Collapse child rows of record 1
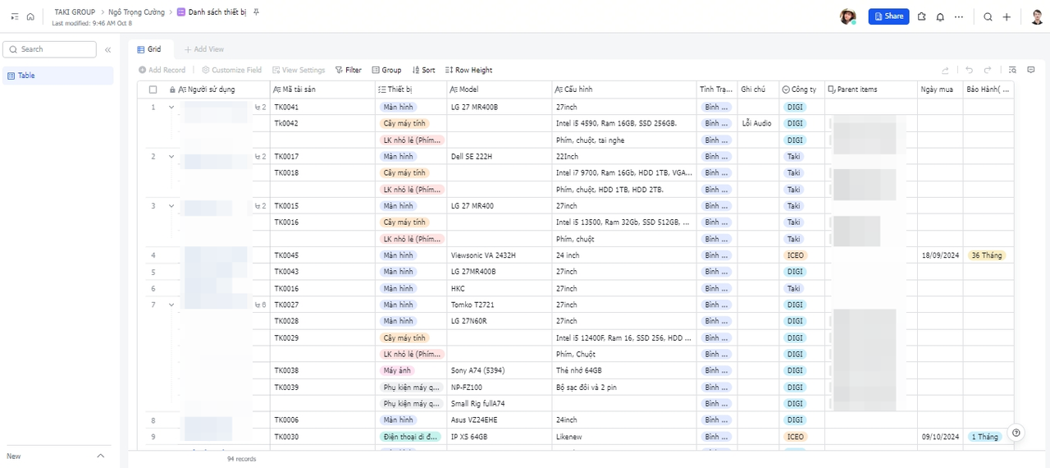This screenshot has height=468, width=1050. [x=171, y=108]
